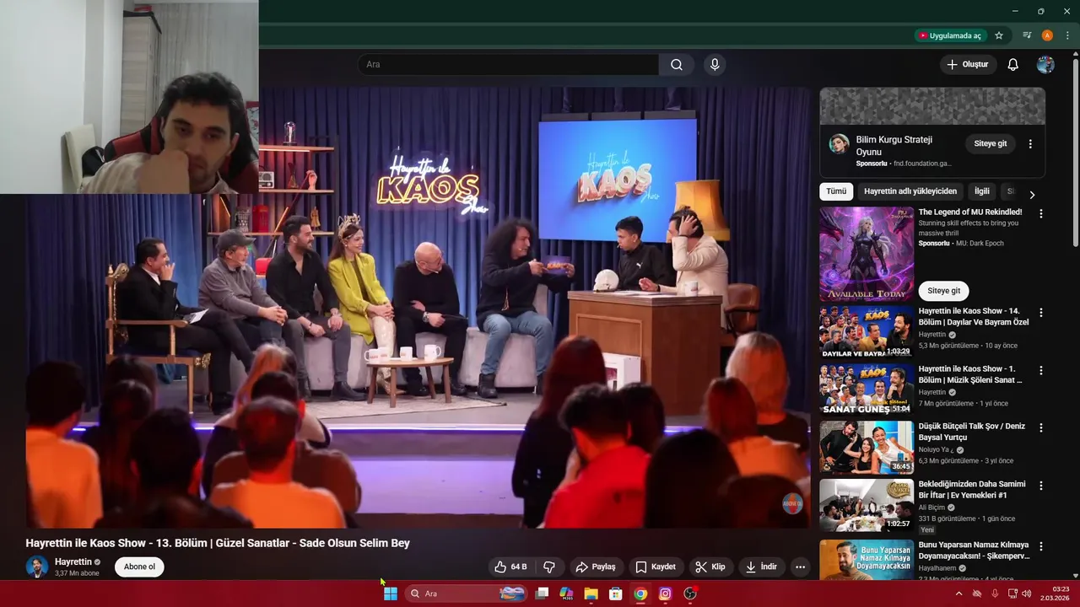
Task: Select the Tümü filter chip
Action: tap(836, 191)
